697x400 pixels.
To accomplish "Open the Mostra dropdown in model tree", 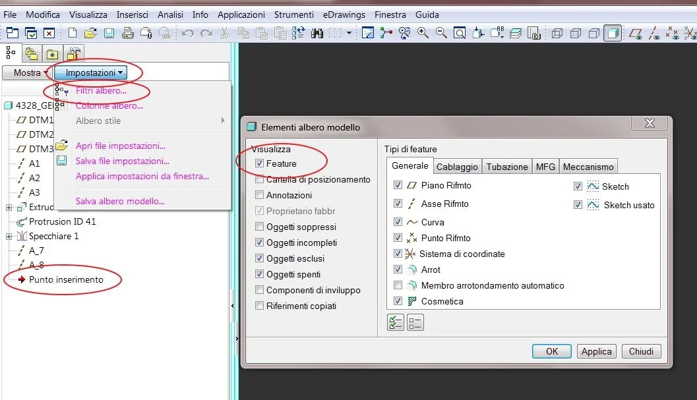I will point(31,72).
